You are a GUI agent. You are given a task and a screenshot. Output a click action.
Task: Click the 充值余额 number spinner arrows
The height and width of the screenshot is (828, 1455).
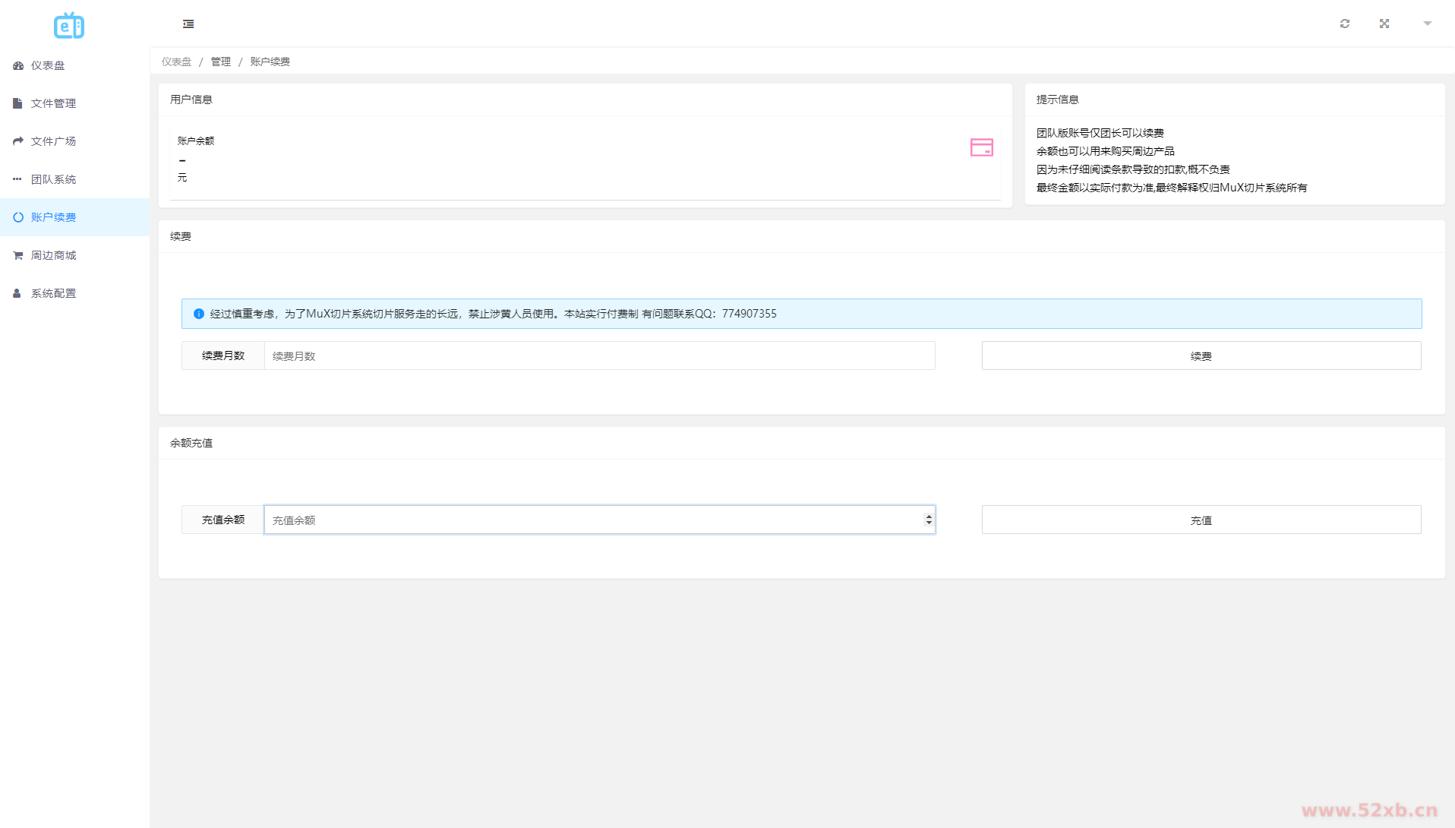[x=928, y=520]
